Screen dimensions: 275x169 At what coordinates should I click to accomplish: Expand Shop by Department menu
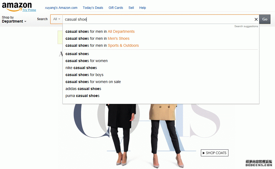click(x=14, y=20)
